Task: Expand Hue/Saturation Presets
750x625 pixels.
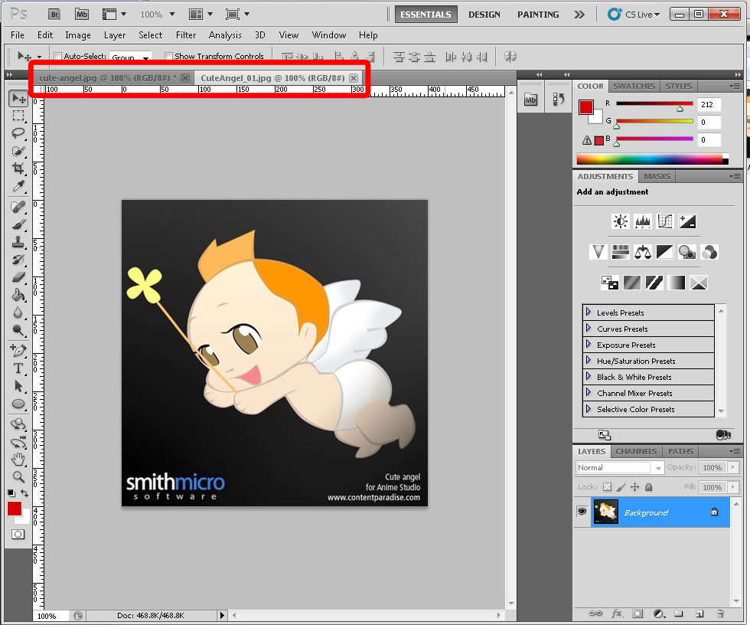Action: click(x=589, y=360)
